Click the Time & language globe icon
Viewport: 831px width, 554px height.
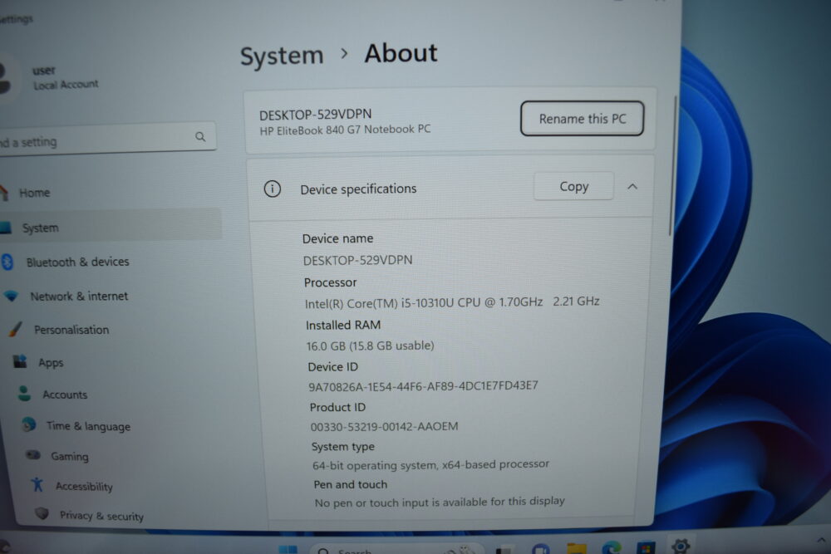coord(29,424)
